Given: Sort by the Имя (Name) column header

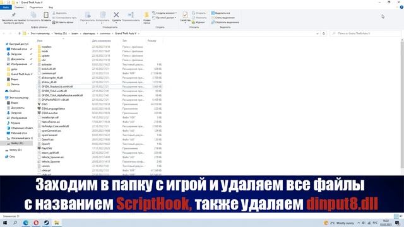Looking at the screenshot, I should [40, 40].
